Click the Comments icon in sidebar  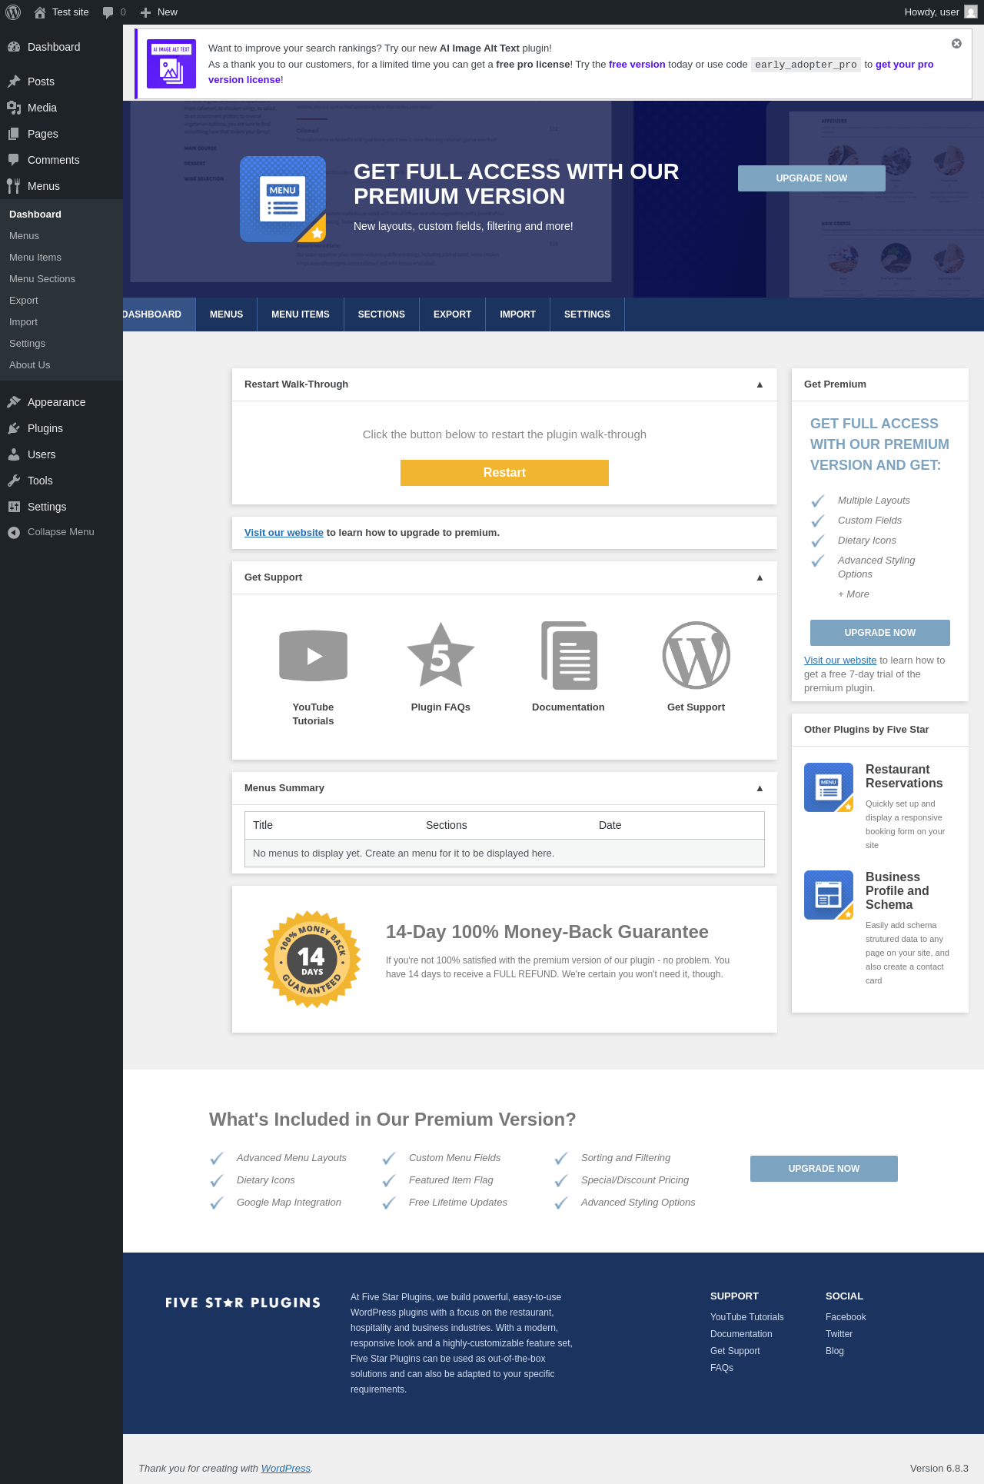(x=14, y=160)
